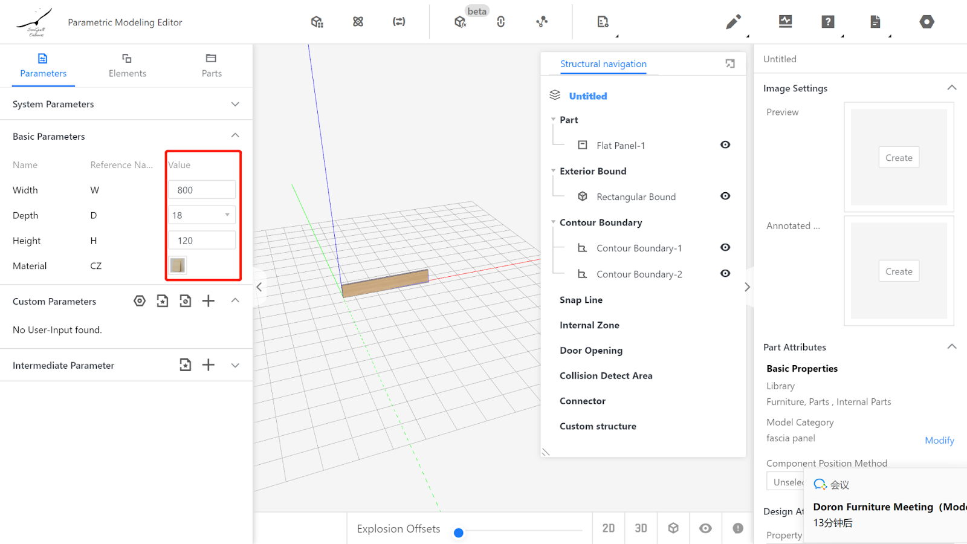Switch to 3D view mode

tap(641, 528)
